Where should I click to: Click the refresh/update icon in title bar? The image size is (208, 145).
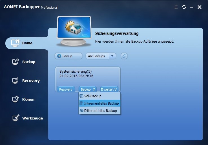(x=184, y=7)
